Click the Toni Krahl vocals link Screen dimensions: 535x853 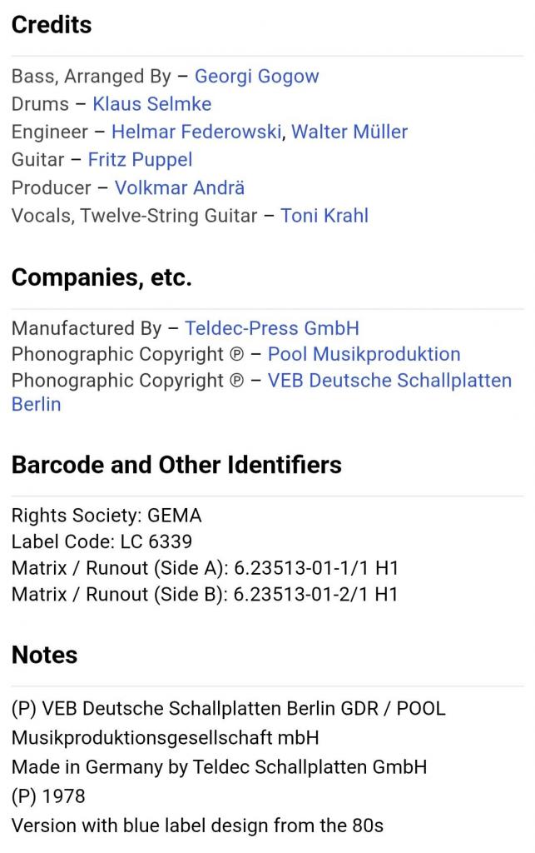(324, 216)
